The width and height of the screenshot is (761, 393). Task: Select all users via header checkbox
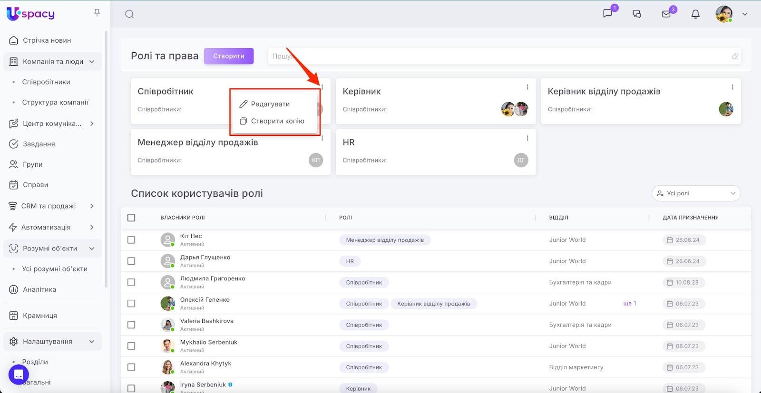tap(131, 218)
